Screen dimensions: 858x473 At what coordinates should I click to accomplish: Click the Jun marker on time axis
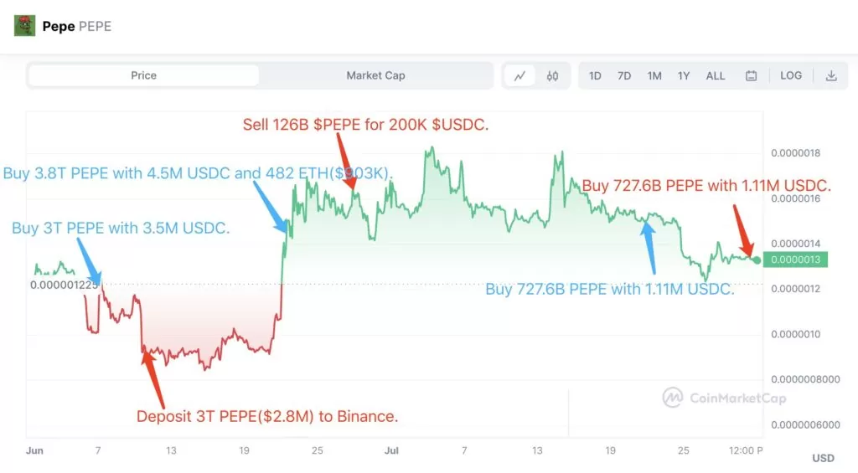pos(34,450)
